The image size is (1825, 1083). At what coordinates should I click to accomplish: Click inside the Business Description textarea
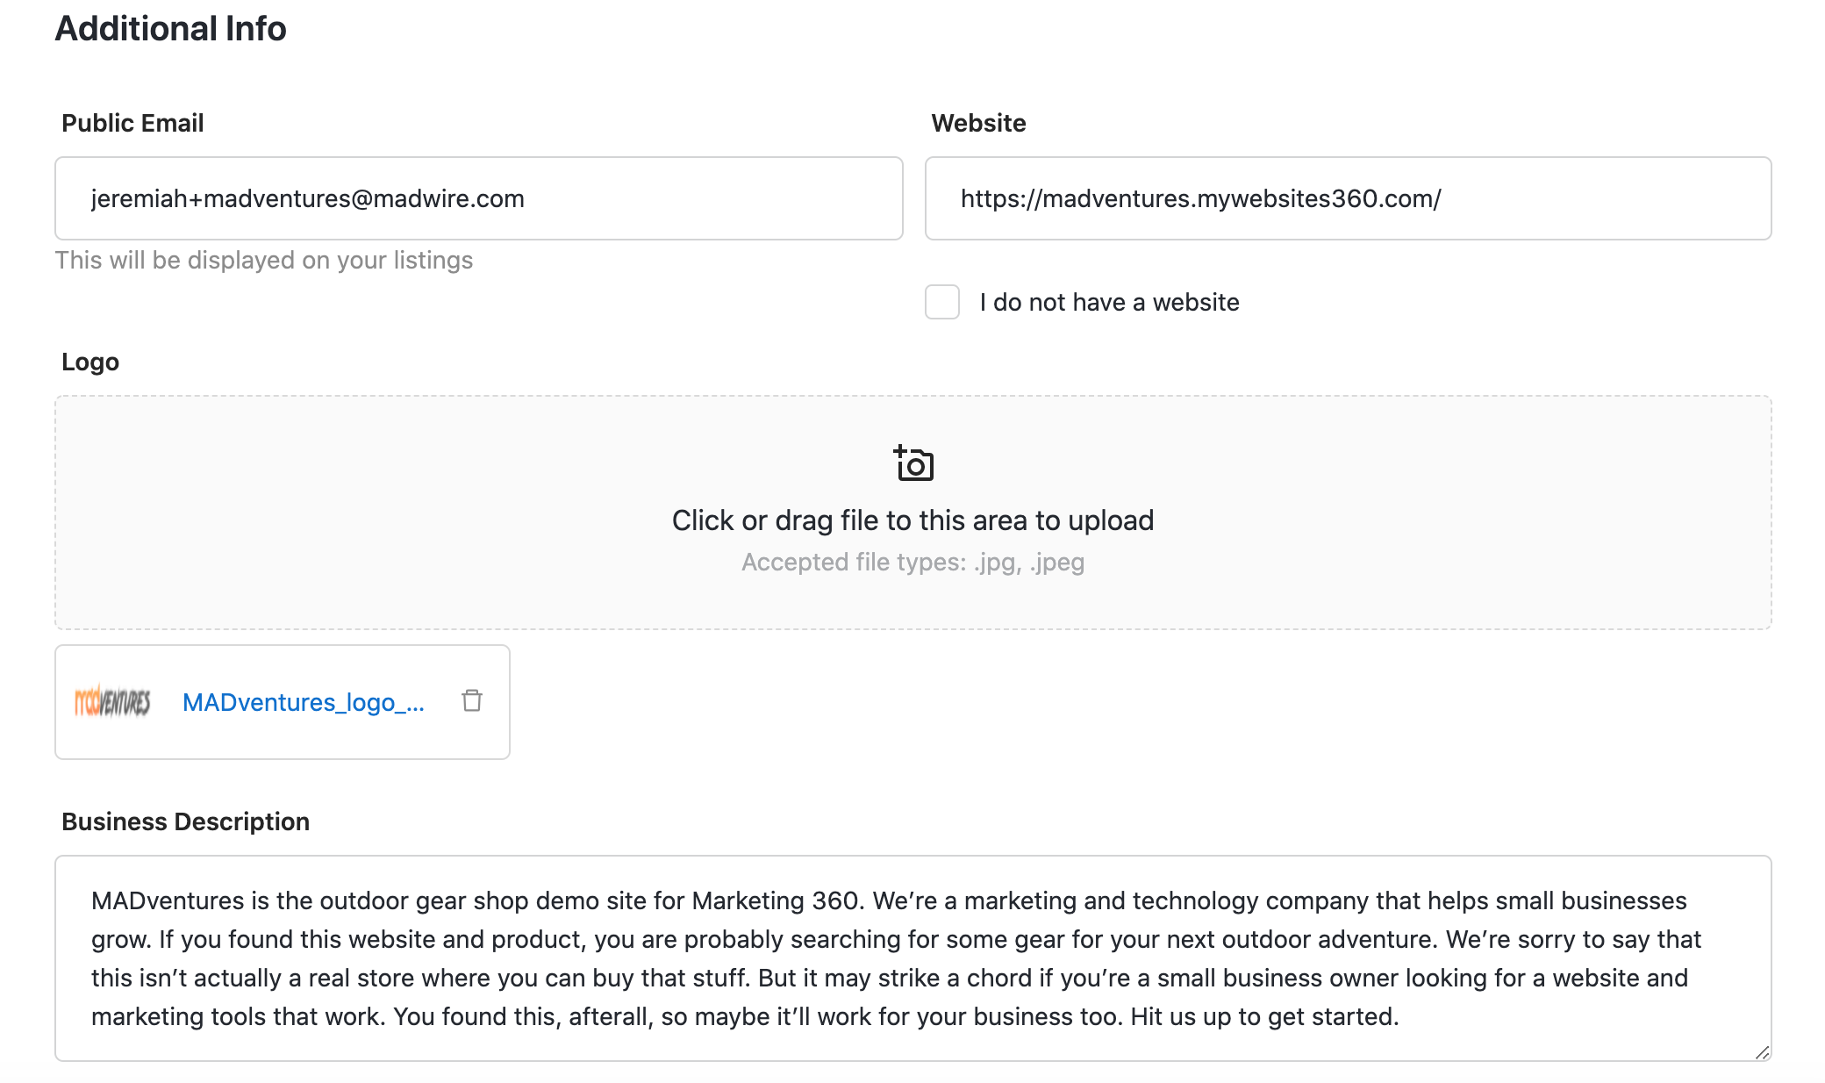click(912, 957)
